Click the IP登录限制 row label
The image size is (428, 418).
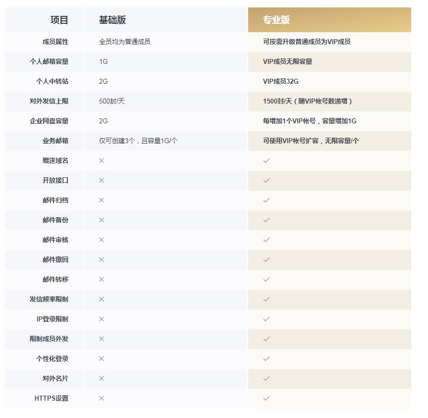coord(53,319)
